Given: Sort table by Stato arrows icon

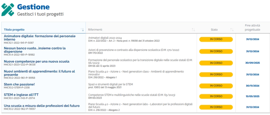Looking at the screenshot, I should (x=232, y=29).
